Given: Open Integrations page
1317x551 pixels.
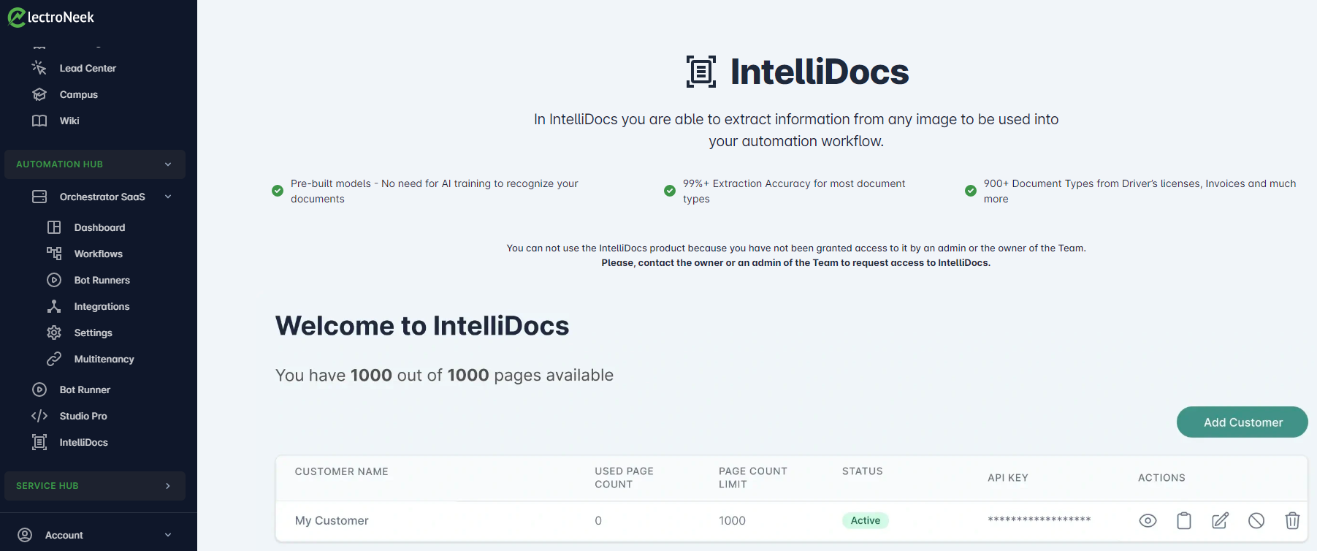Looking at the screenshot, I should (x=102, y=306).
